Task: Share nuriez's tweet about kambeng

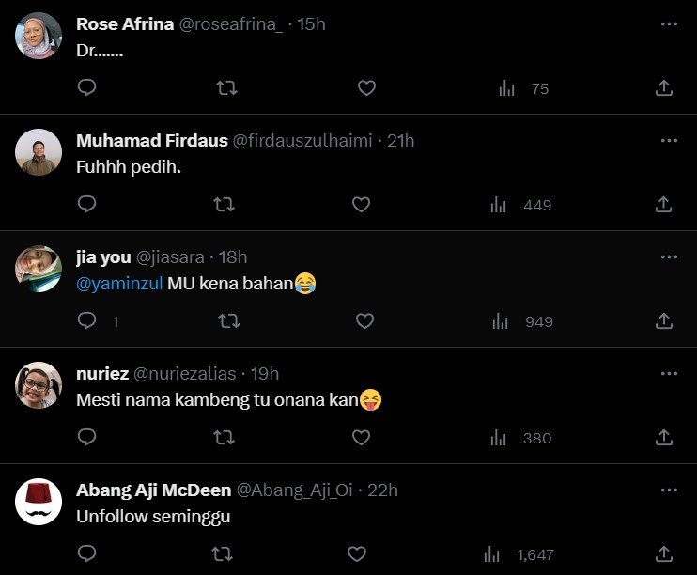Action: [x=663, y=438]
